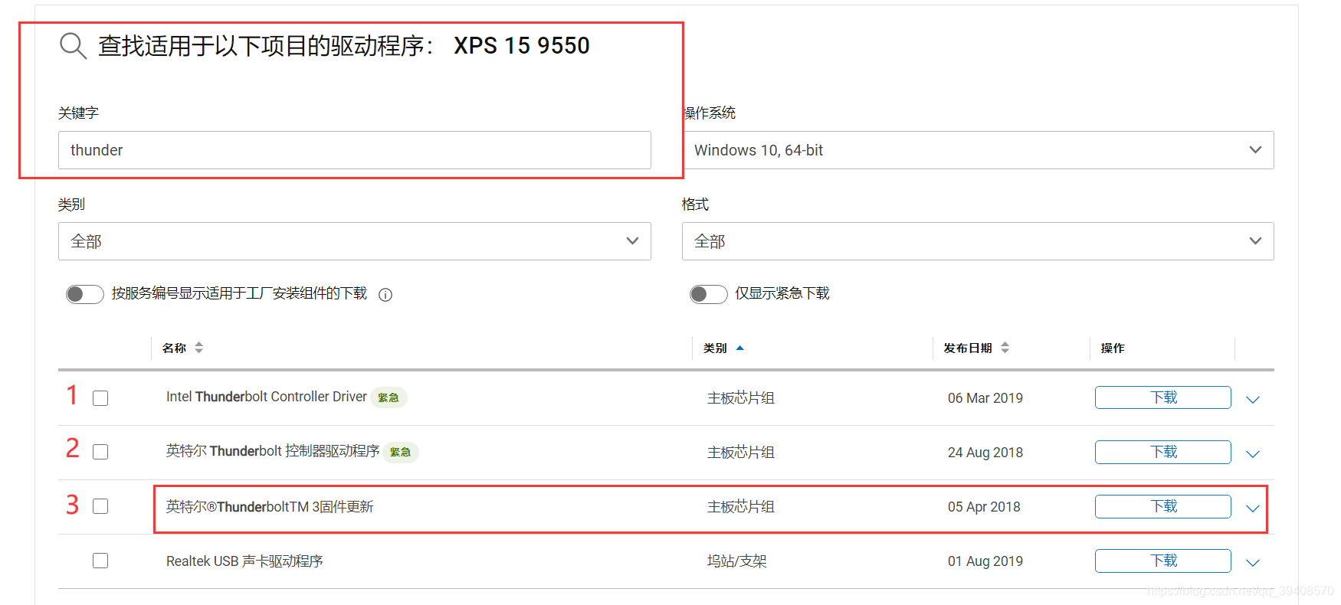Expand details for 24 Aug 2018 driver row
Image resolution: width=1341 pixels, height=605 pixels.
1253,454
